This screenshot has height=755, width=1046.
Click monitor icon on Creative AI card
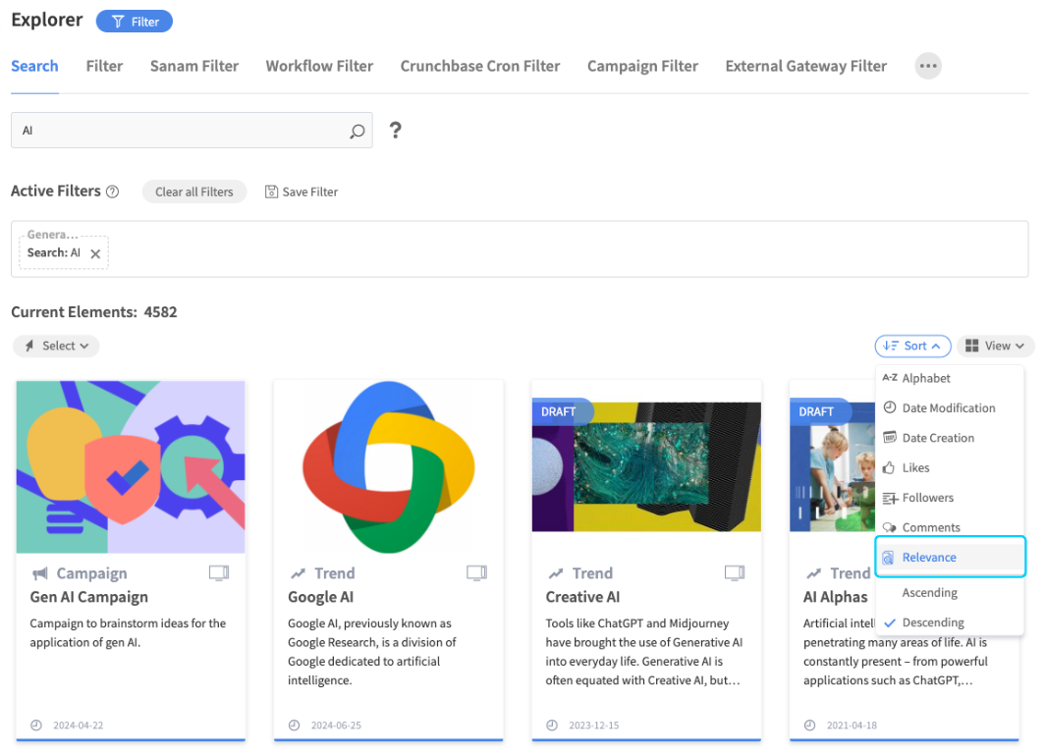click(734, 572)
